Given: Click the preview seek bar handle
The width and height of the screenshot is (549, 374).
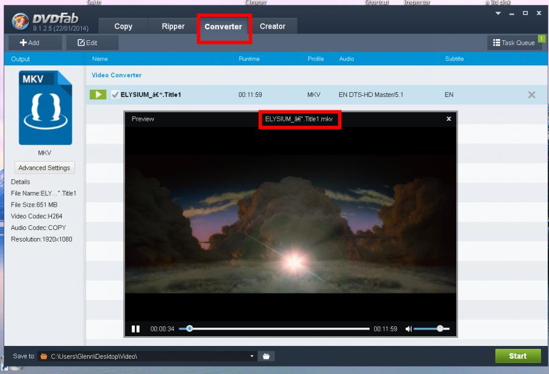Looking at the screenshot, I should 190,328.
